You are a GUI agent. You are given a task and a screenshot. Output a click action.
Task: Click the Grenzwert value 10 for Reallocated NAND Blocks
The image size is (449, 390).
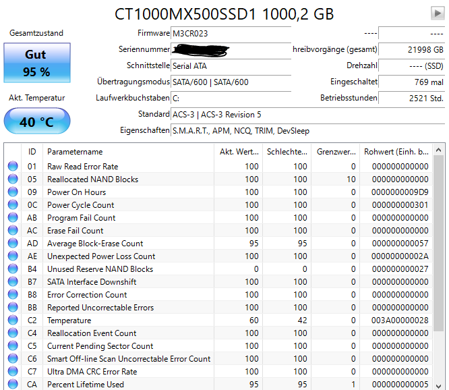click(351, 179)
